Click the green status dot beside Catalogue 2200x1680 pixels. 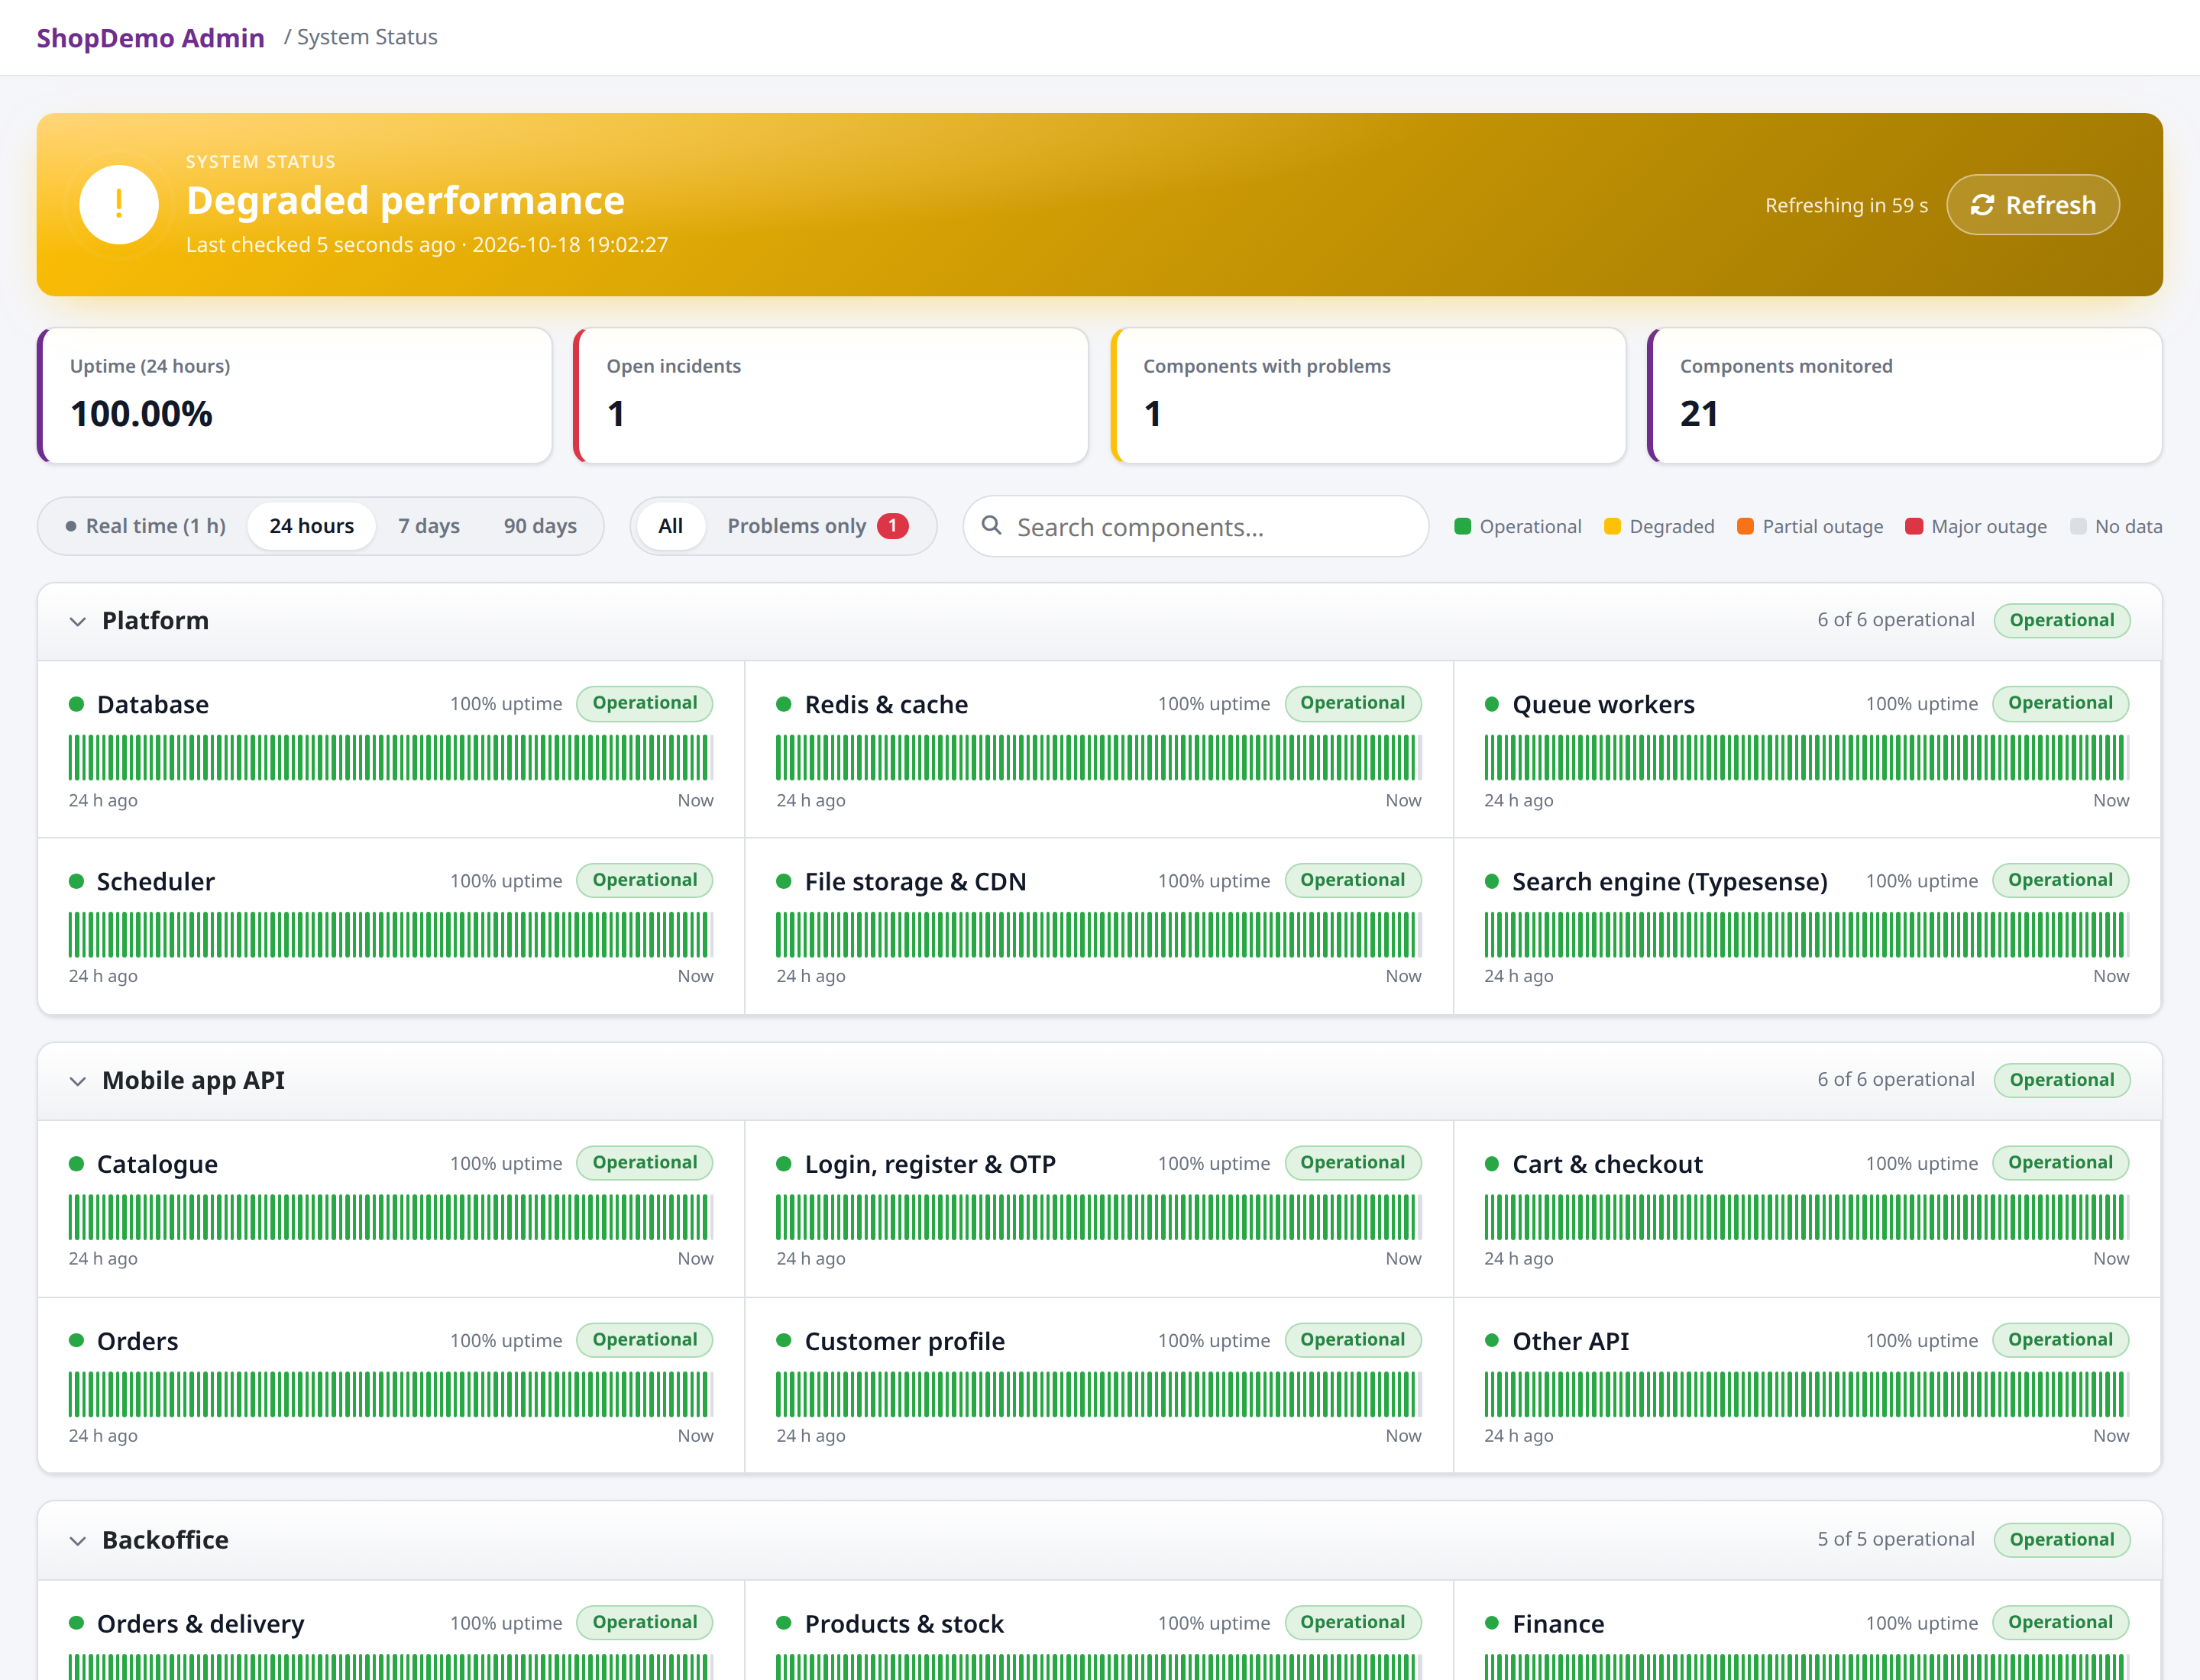(x=76, y=1164)
